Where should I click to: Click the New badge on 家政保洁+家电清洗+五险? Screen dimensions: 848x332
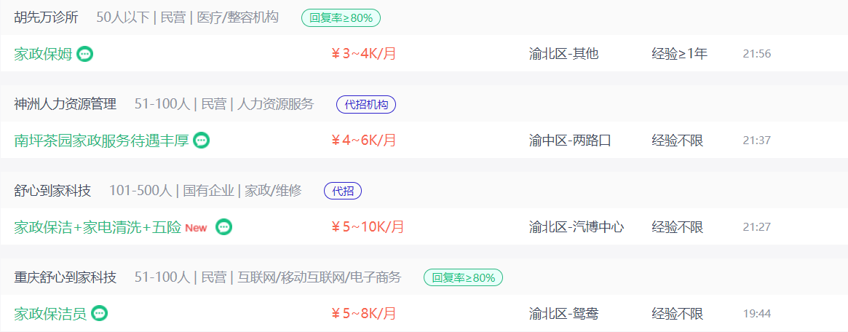[196, 228]
